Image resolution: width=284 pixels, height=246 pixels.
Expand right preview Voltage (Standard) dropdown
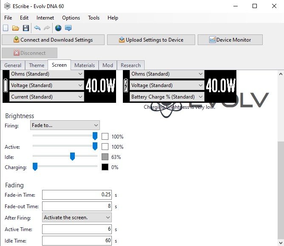tap(167, 85)
